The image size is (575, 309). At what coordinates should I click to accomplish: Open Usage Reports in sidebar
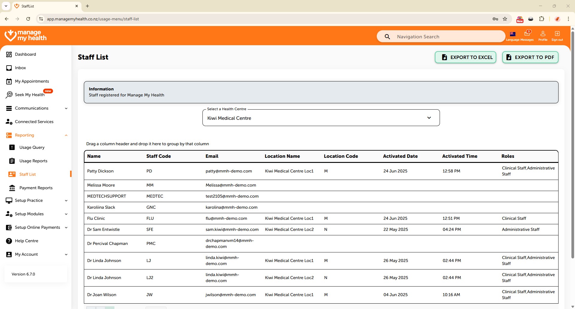coord(33,161)
